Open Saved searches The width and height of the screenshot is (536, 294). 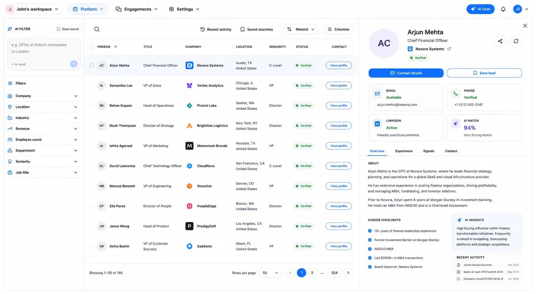coord(257,30)
